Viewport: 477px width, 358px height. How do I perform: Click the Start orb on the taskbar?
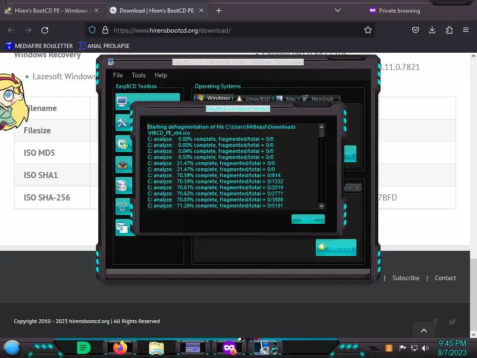pyautogui.click(x=12, y=348)
